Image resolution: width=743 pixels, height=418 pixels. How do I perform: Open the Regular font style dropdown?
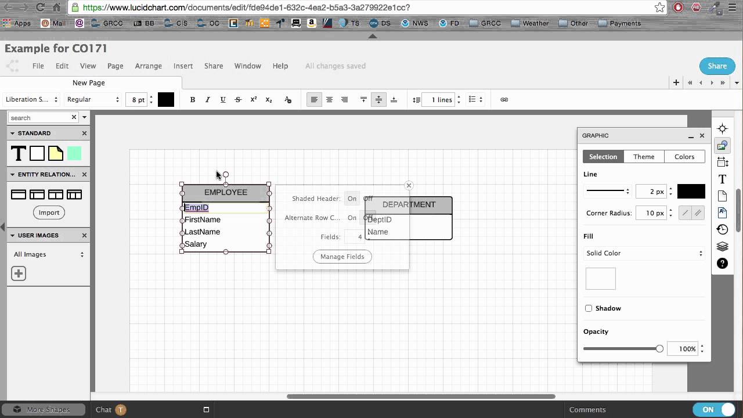(93, 100)
